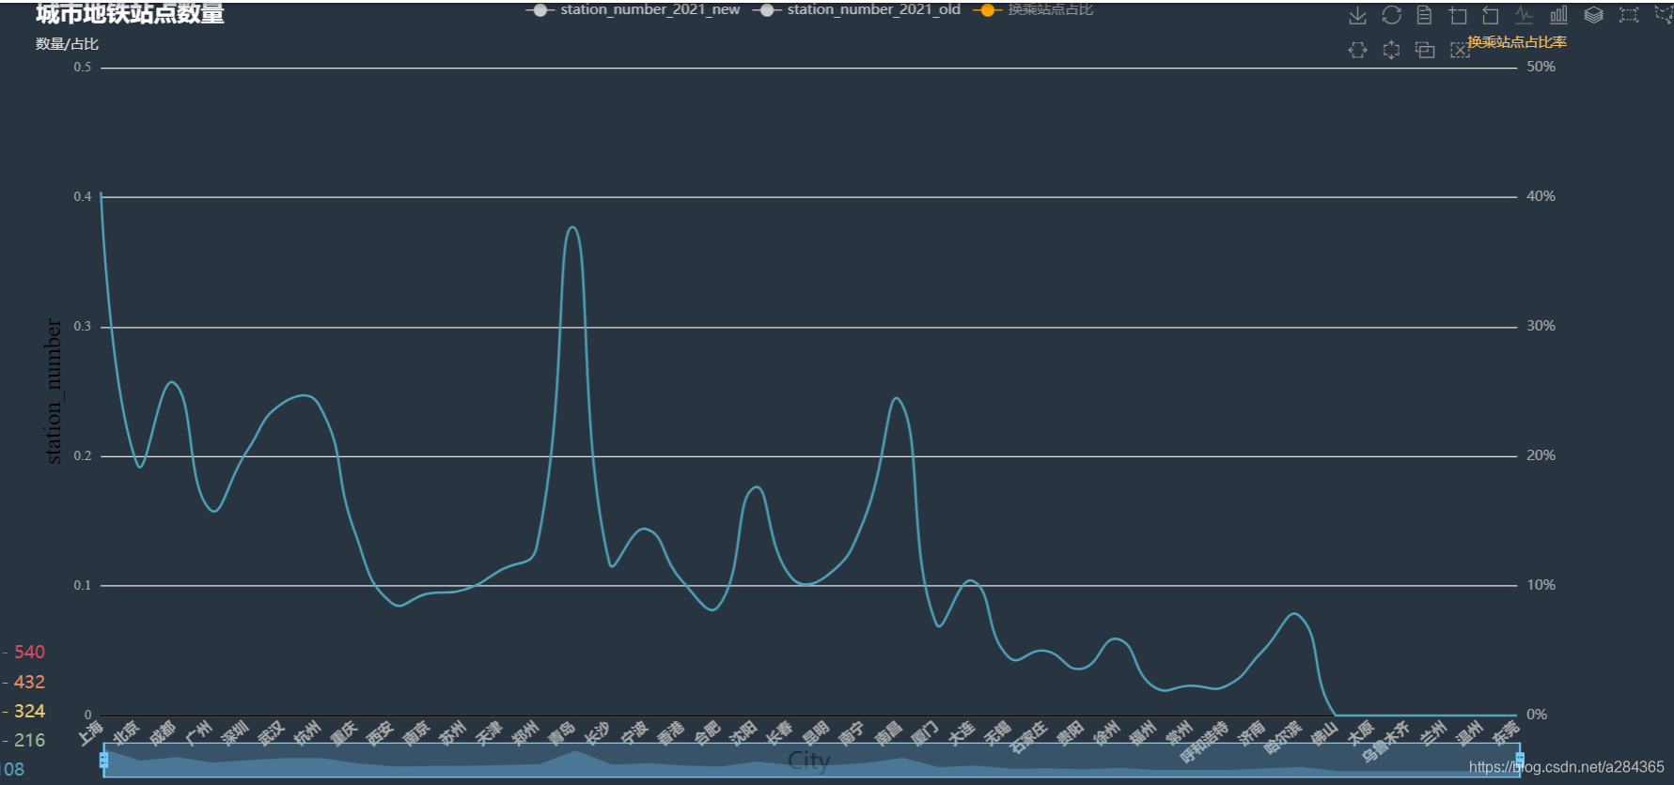The height and width of the screenshot is (785, 1674).
Task: Click the 0.2 left axis tick label
Action: (83, 455)
